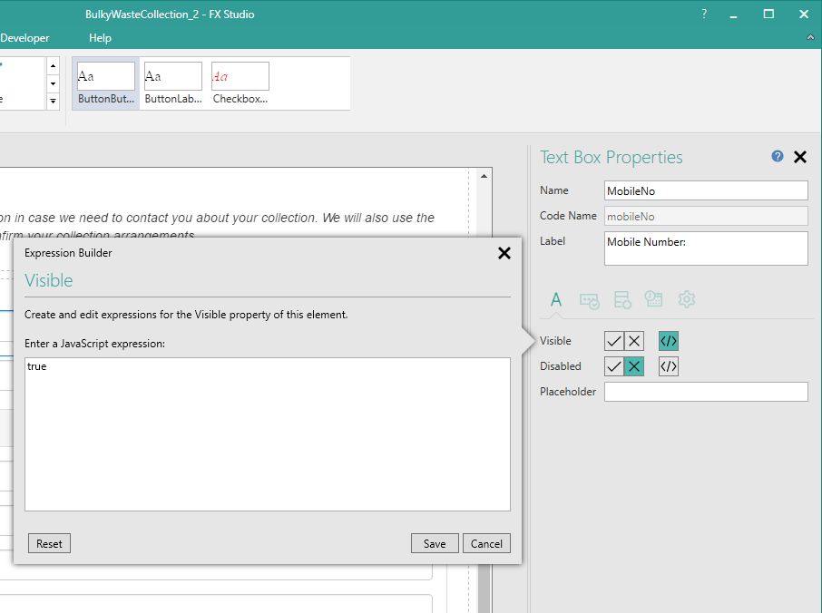Click the data list with gear icon
This screenshot has height=613, width=822.
click(622, 299)
